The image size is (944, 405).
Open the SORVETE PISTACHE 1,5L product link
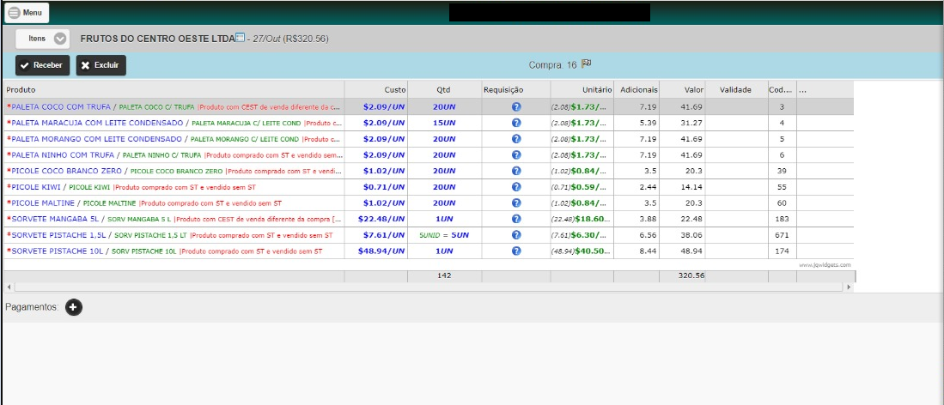[x=59, y=235]
